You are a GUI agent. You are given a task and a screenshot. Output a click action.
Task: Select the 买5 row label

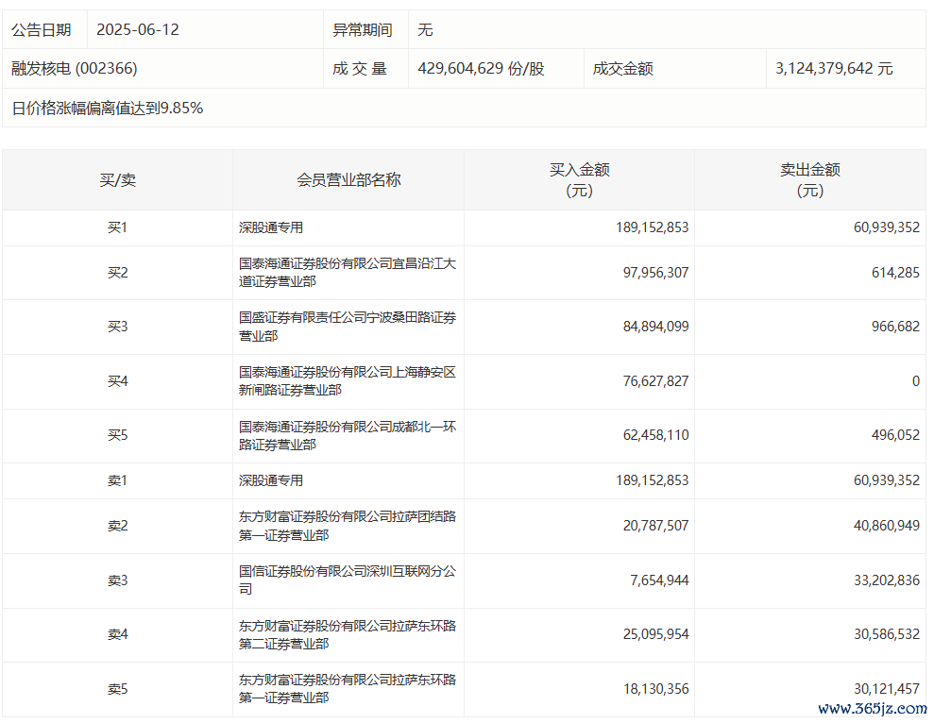pyautogui.click(x=117, y=435)
